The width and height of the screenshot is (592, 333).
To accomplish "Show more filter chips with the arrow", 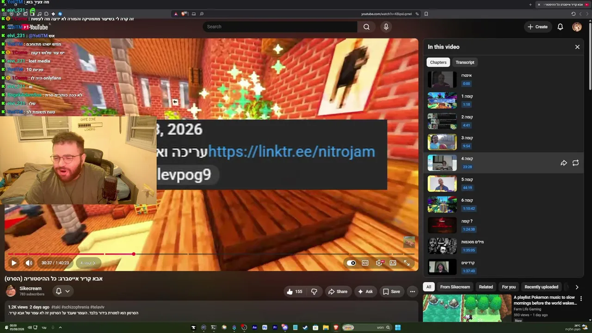I will tap(577, 287).
